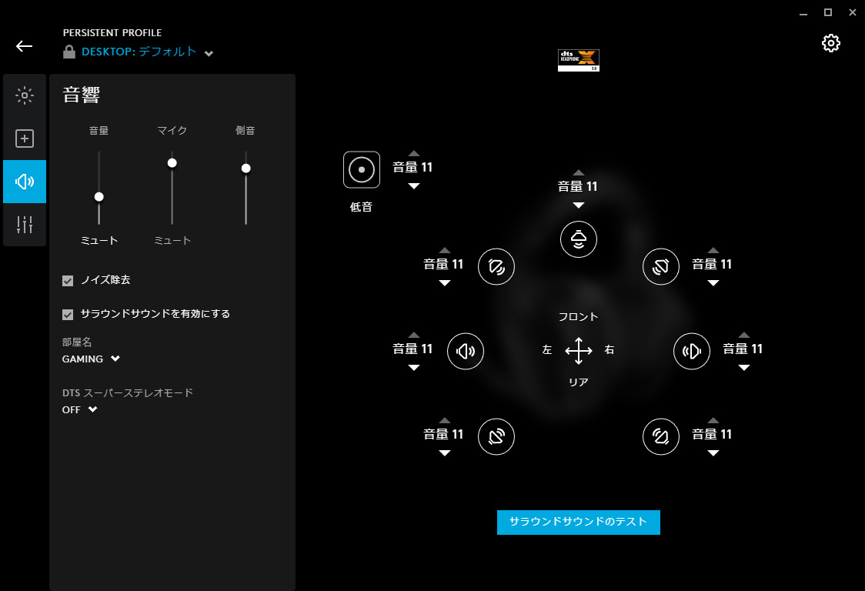Go back with the left arrow
This screenshot has height=591, width=865.
(24, 46)
